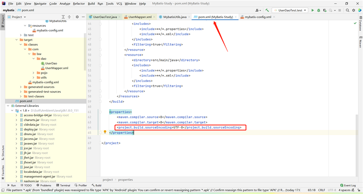
Task: Expand test-classes folder
Action: [20, 96]
